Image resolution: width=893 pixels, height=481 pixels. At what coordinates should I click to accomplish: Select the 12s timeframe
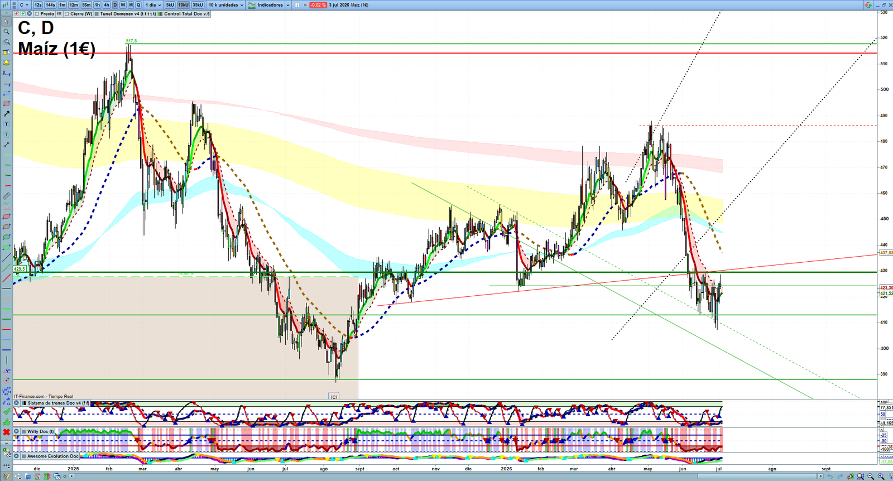click(x=38, y=5)
